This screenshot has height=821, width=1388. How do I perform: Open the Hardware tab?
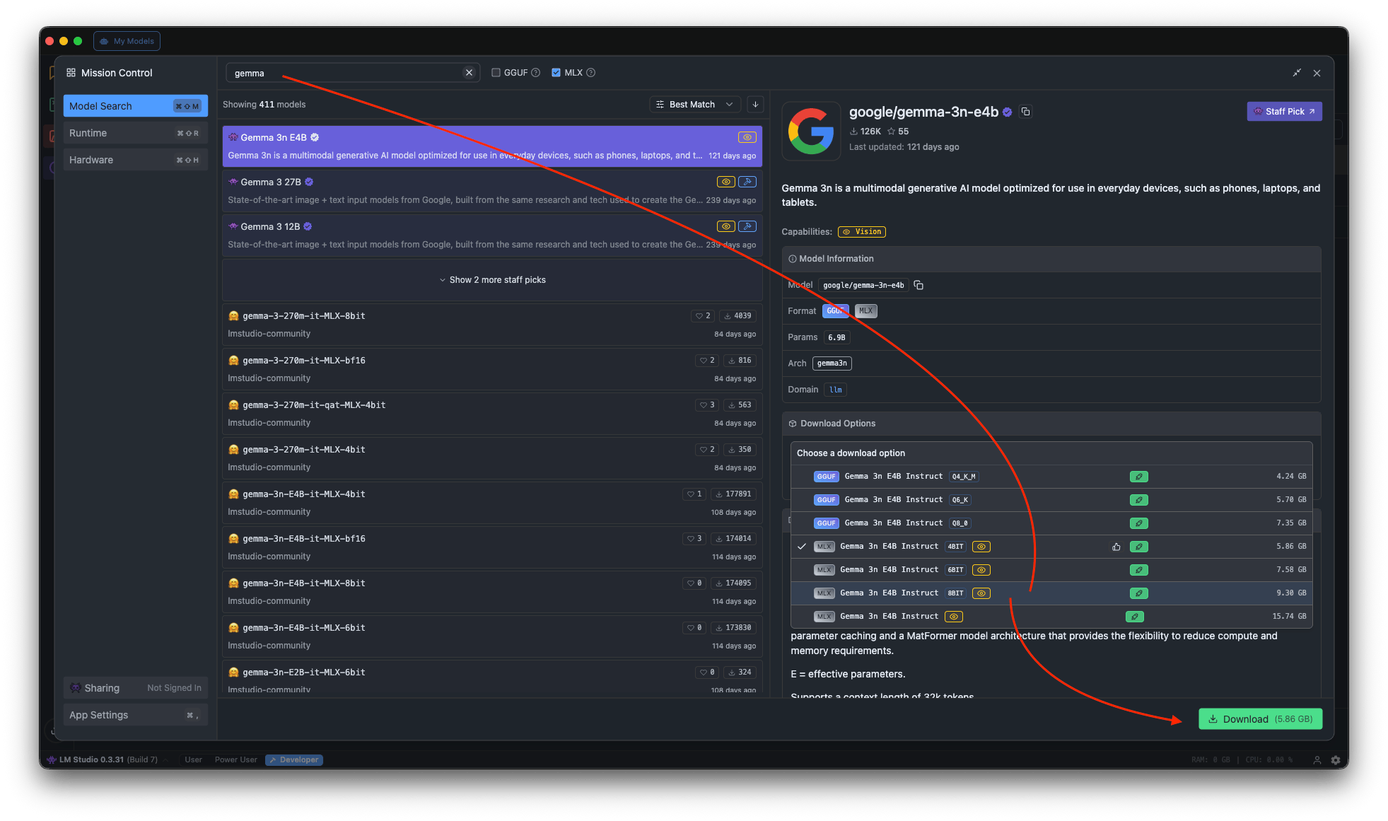pos(135,160)
